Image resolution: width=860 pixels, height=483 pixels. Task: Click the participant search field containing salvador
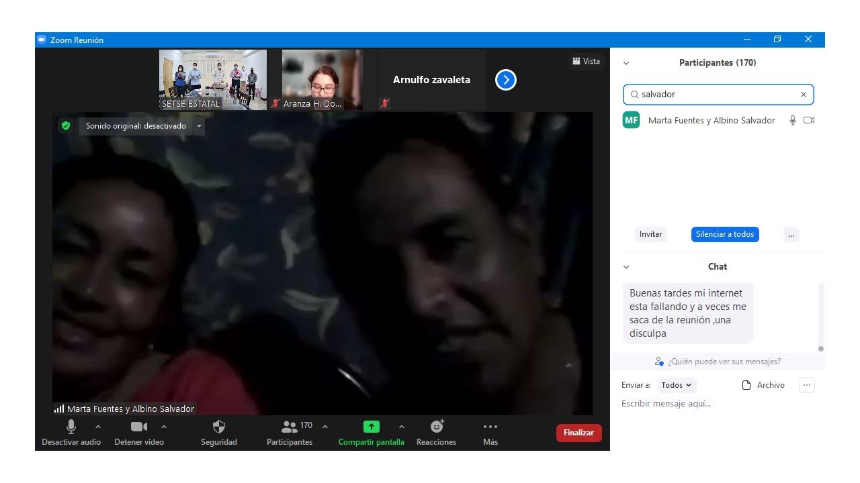718,95
